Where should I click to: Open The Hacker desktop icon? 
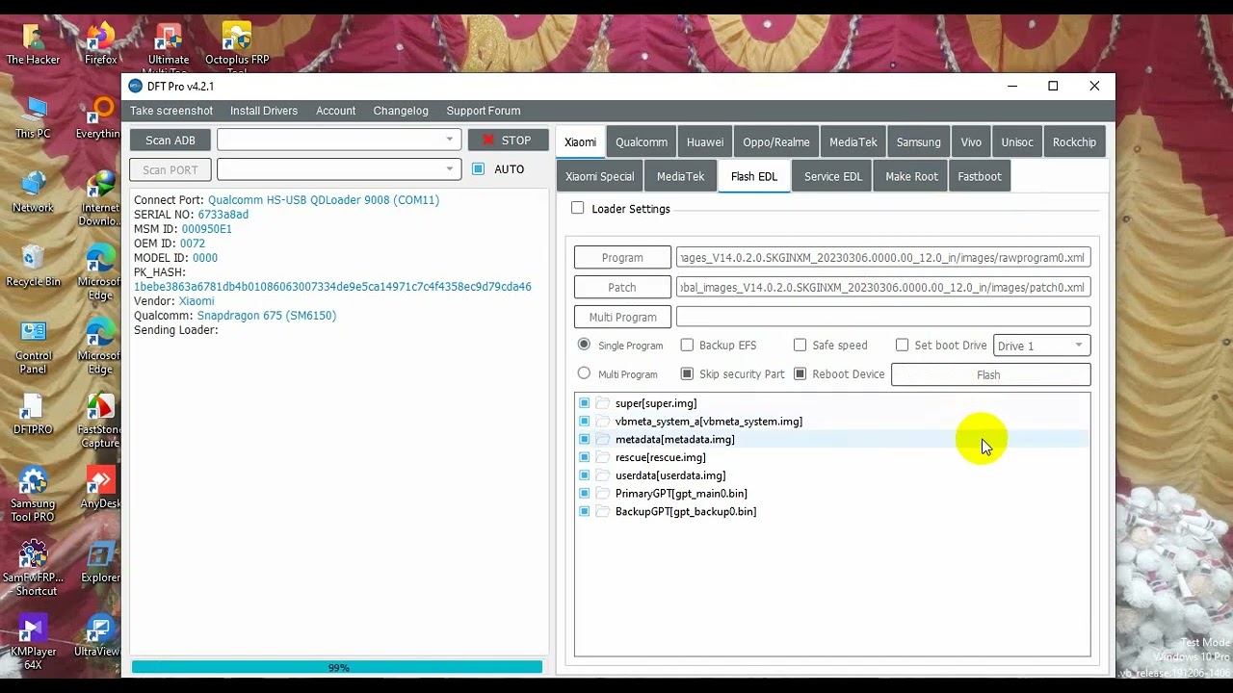pos(33,45)
